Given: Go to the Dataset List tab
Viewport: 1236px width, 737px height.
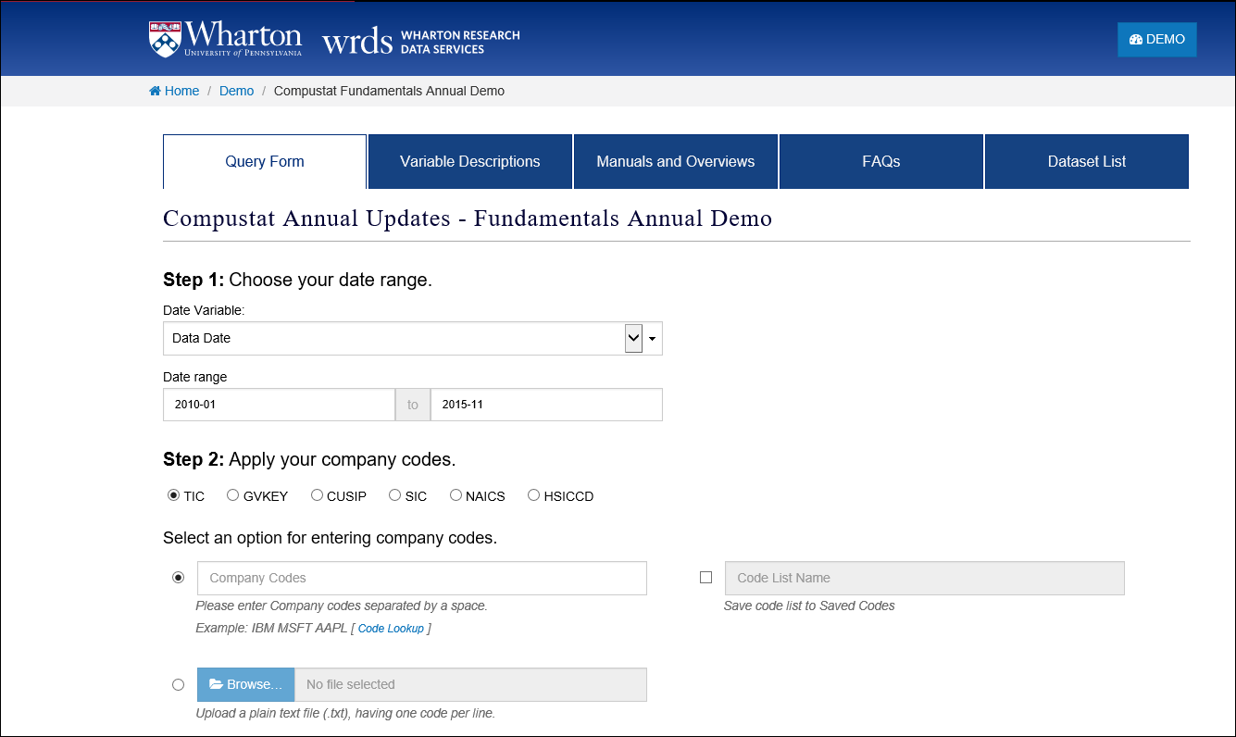Looking at the screenshot, I should pos(1087,162).
